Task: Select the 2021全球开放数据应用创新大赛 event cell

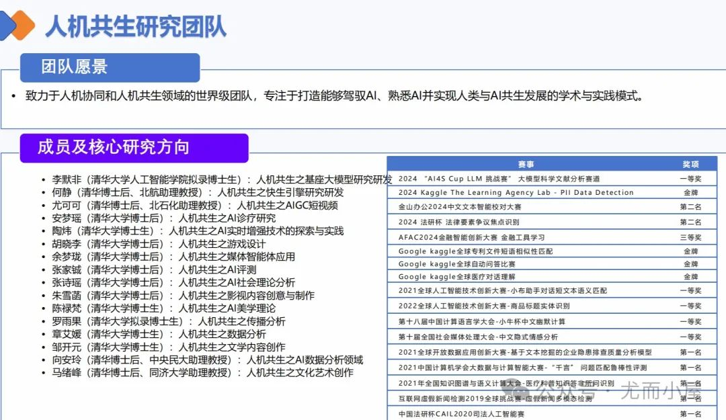Action: pyautogui.click(x=525, y=352)
